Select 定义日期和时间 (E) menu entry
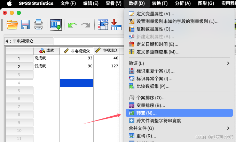 pos(179,44)
